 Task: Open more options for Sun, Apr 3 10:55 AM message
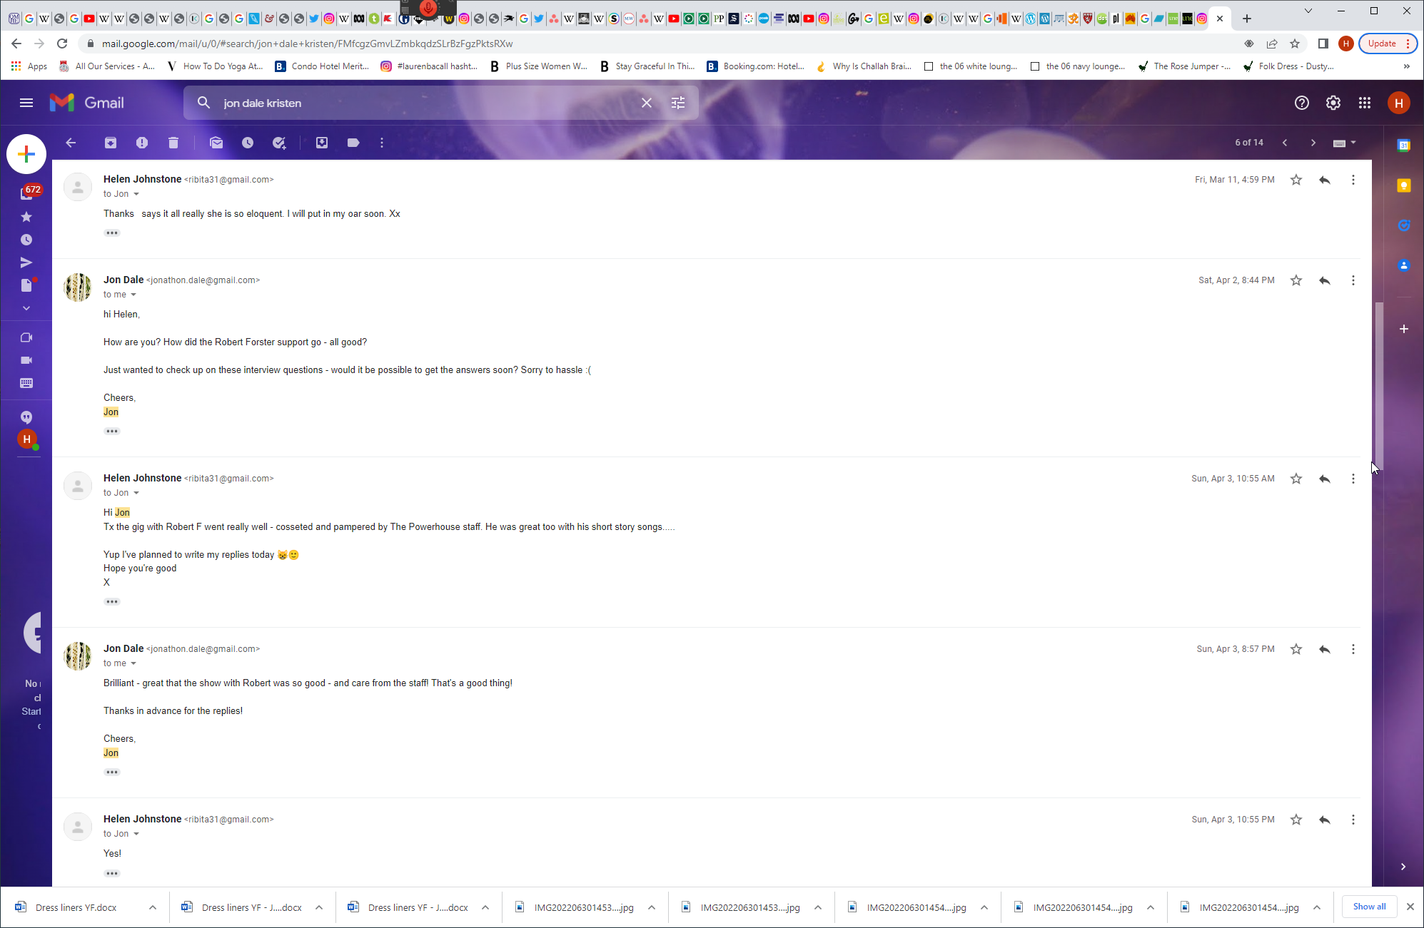(x=1353, y=479)
